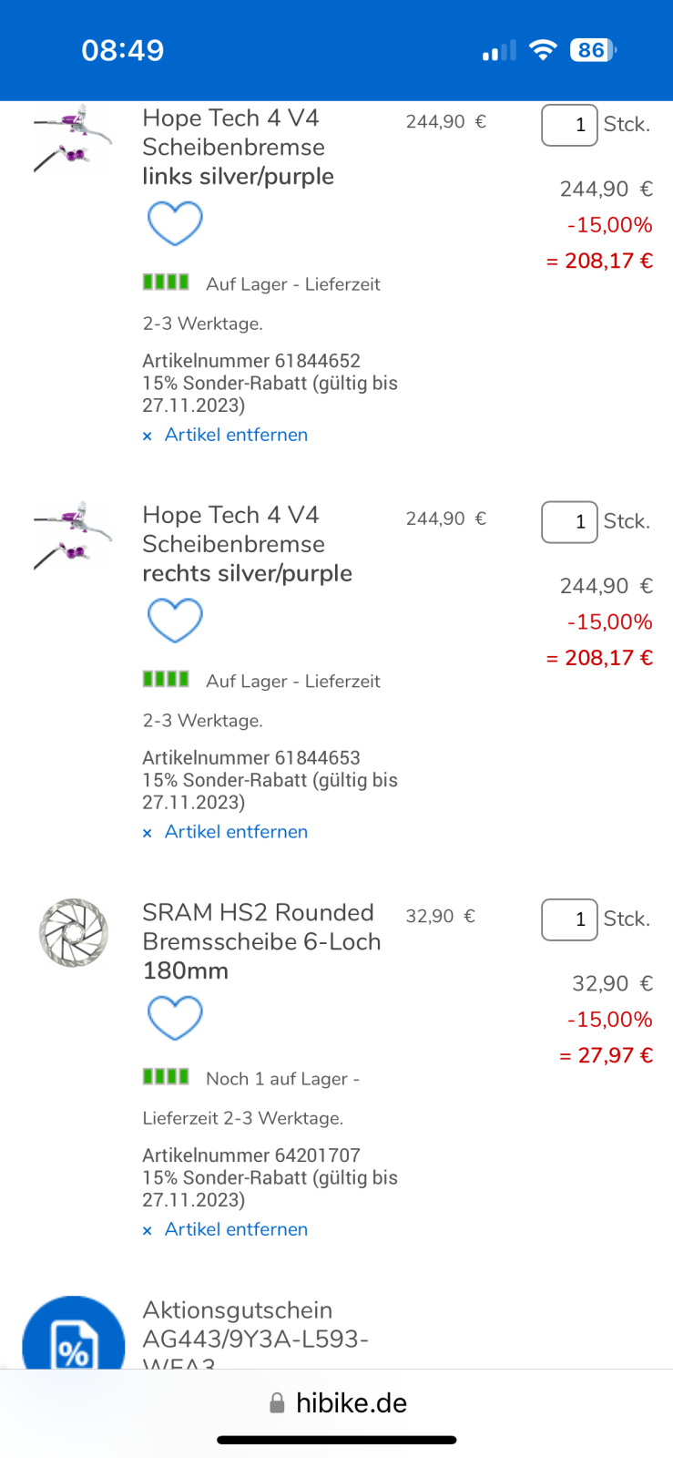Image resolution: width=673 pixels, height=1458 pixels.
Task: Open SRAM HS2 brake disc thumbnail
Action: point(73,932)
